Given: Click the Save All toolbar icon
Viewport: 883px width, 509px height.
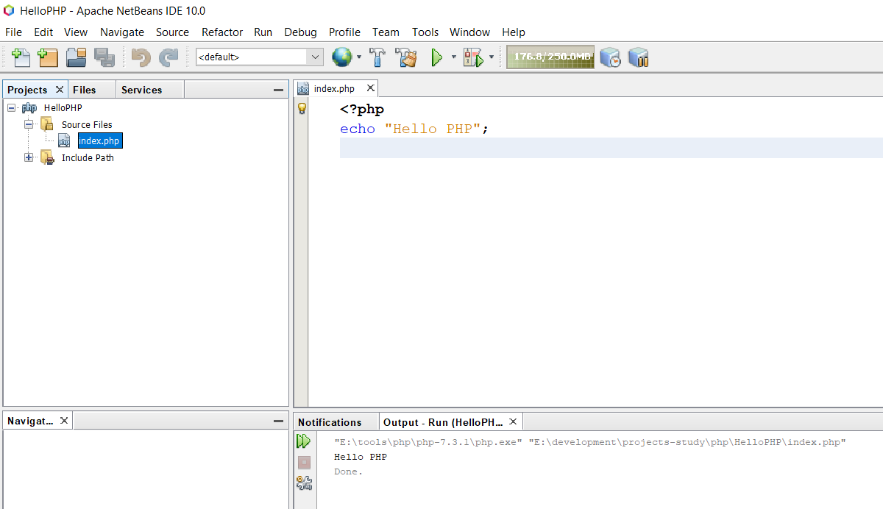Looking at the screenshot, I should tap(103, 57).
